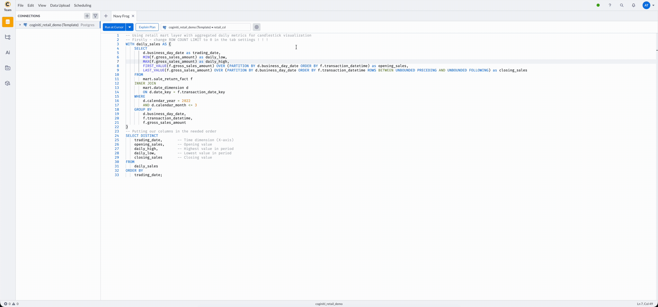
Task: Click the errors count icon in status bar
Action: pos(6,304)
